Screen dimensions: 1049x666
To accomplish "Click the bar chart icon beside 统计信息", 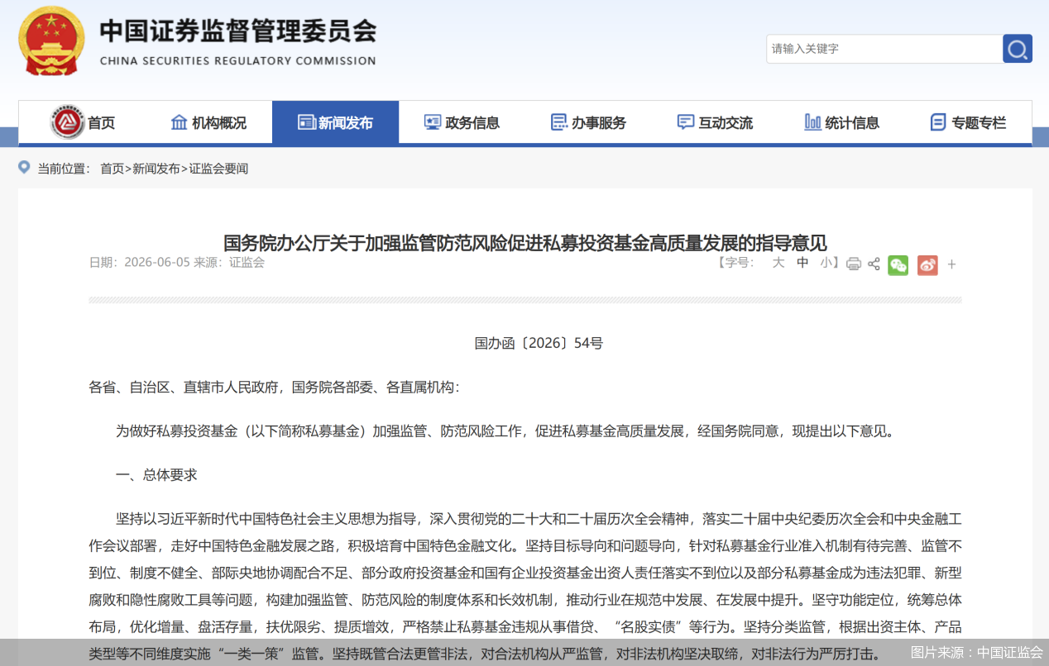I will 812,122.
